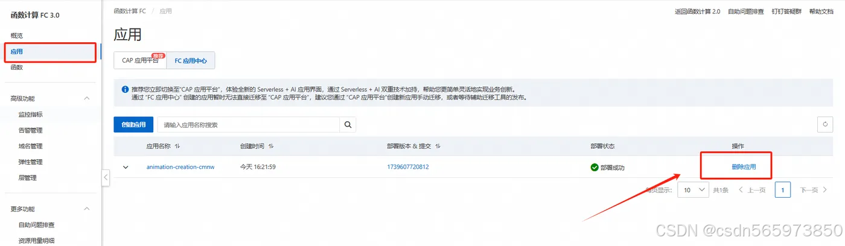Go to 告警管理
The image size is (845, 246).
30,130
